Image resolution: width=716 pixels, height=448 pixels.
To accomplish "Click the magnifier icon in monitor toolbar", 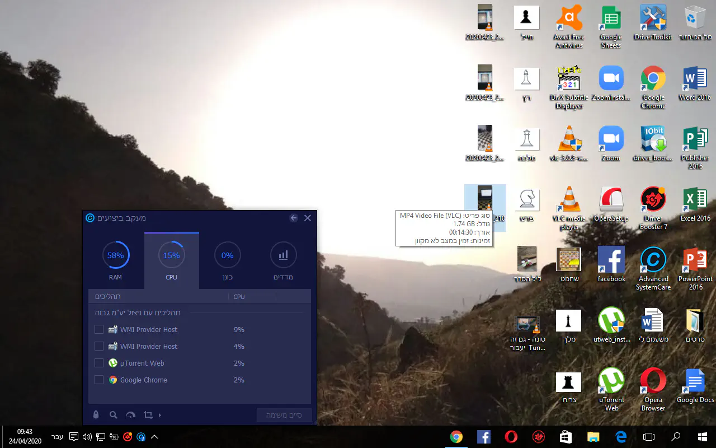I will [x=114, y=415].
